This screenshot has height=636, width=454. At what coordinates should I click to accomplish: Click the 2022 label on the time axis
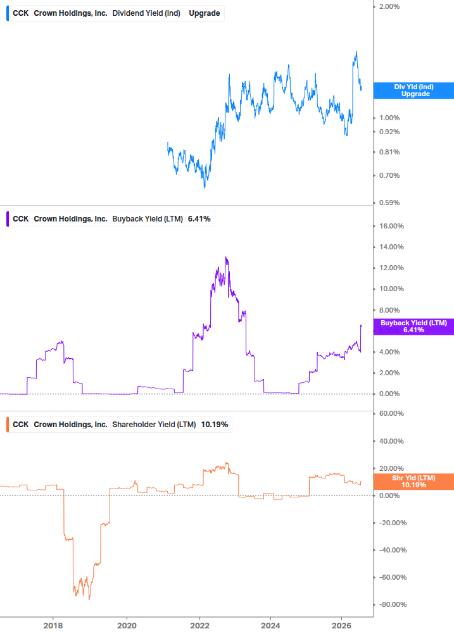click(x=199, y=625)
